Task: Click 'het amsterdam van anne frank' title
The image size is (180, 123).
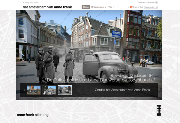Action: pos(47,7)
